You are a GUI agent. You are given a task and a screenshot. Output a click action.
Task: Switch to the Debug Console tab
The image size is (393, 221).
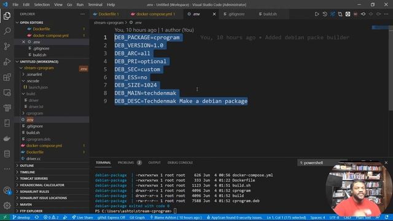tap(180, 163)
